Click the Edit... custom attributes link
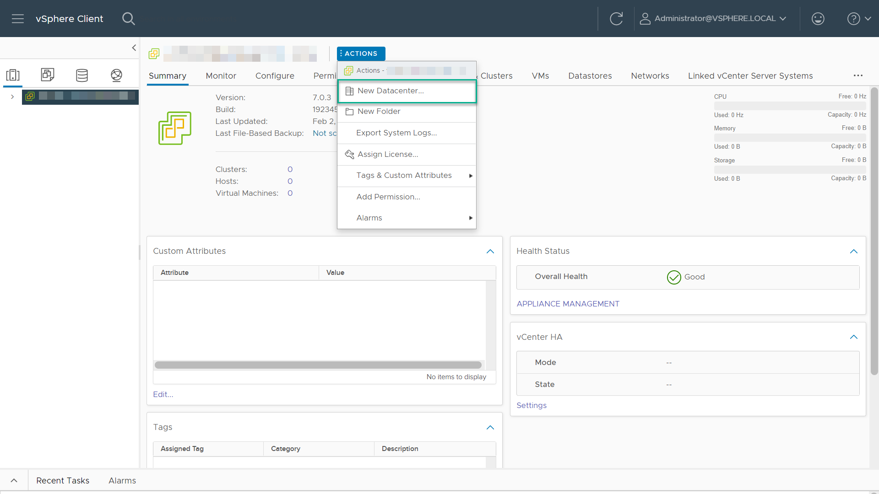 click(x=163, y=395)
